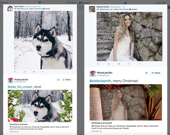Screen dimensions: 170x135
Task: Click the @stefaniesmth mention link
Action: pos(100,81)
